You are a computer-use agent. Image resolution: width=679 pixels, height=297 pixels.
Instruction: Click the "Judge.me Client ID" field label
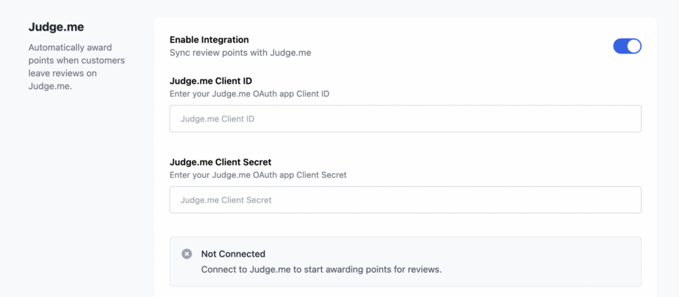210,81
